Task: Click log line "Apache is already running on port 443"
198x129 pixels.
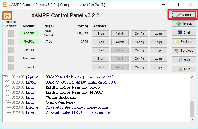Action: coord(79,77)
